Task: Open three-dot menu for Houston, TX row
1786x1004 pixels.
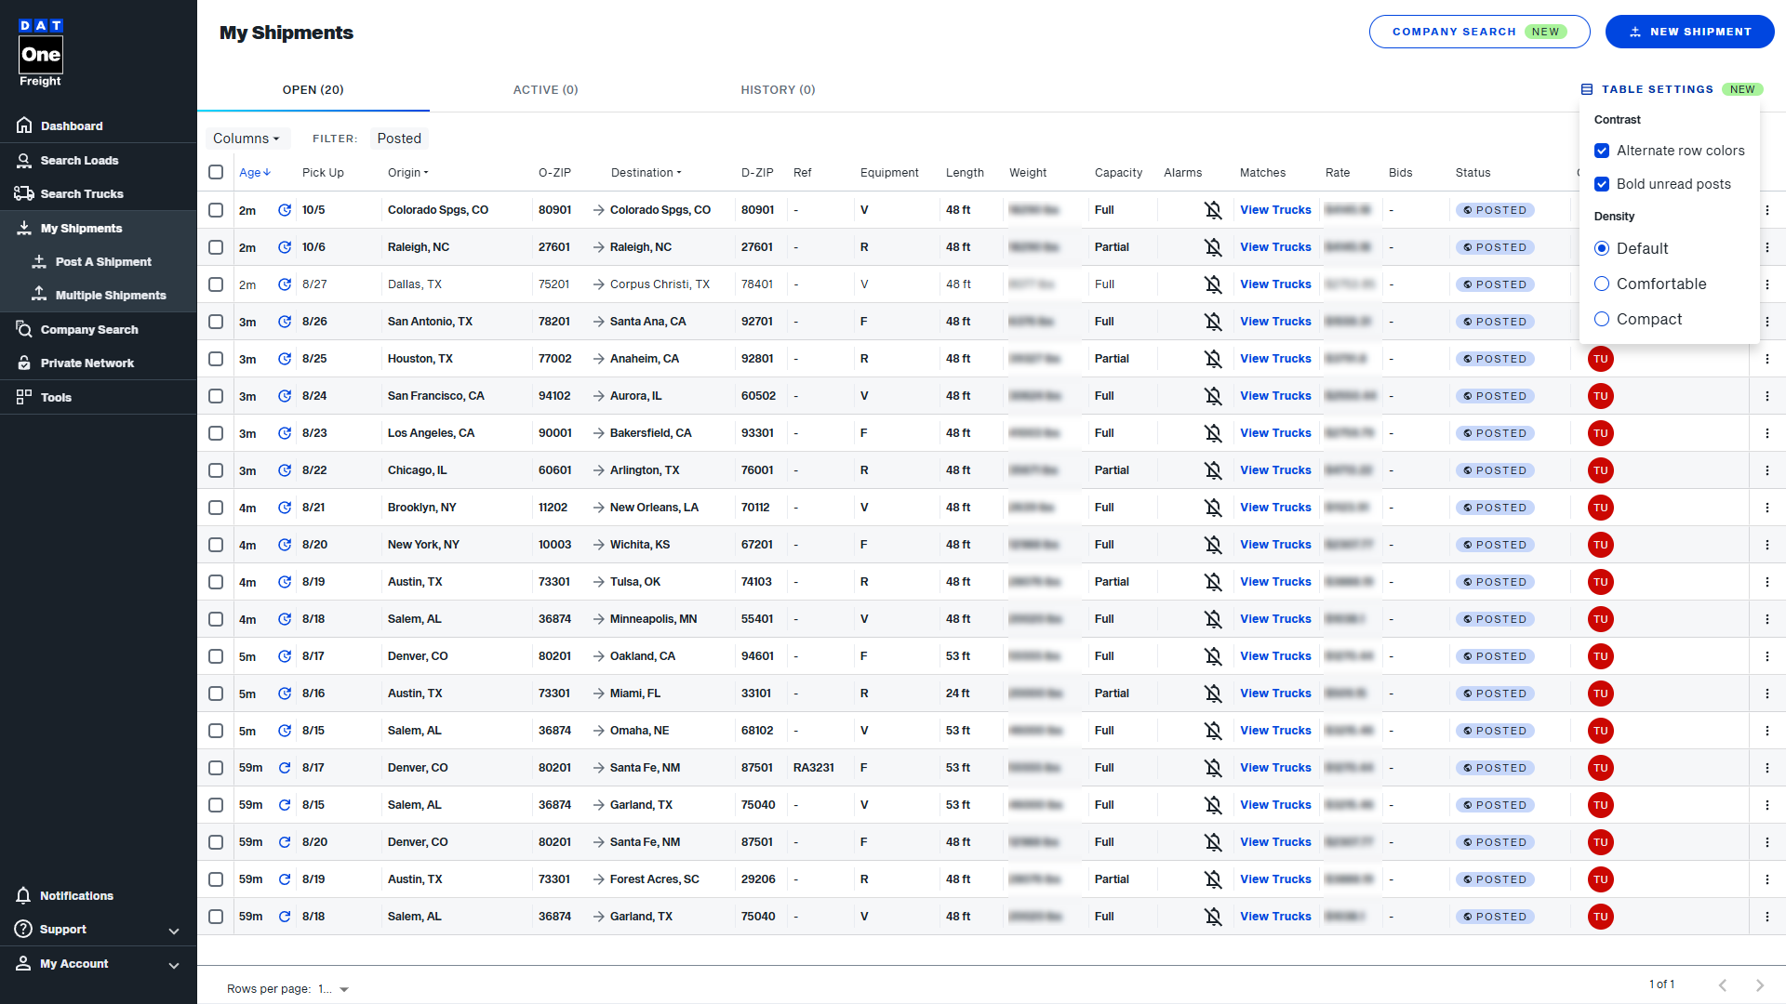Action: (x=1766, y=359)
